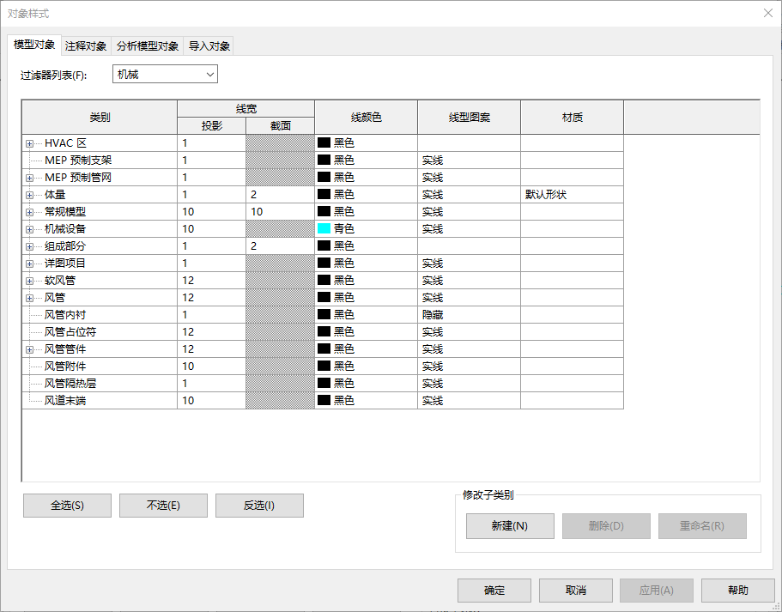Click the line color swatch for 风道末端

point(324,400)
